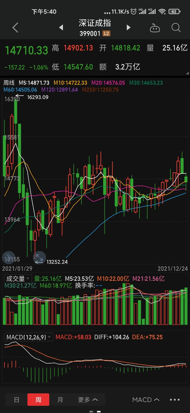Select the 周 weekly chart tab

(38, 400)
